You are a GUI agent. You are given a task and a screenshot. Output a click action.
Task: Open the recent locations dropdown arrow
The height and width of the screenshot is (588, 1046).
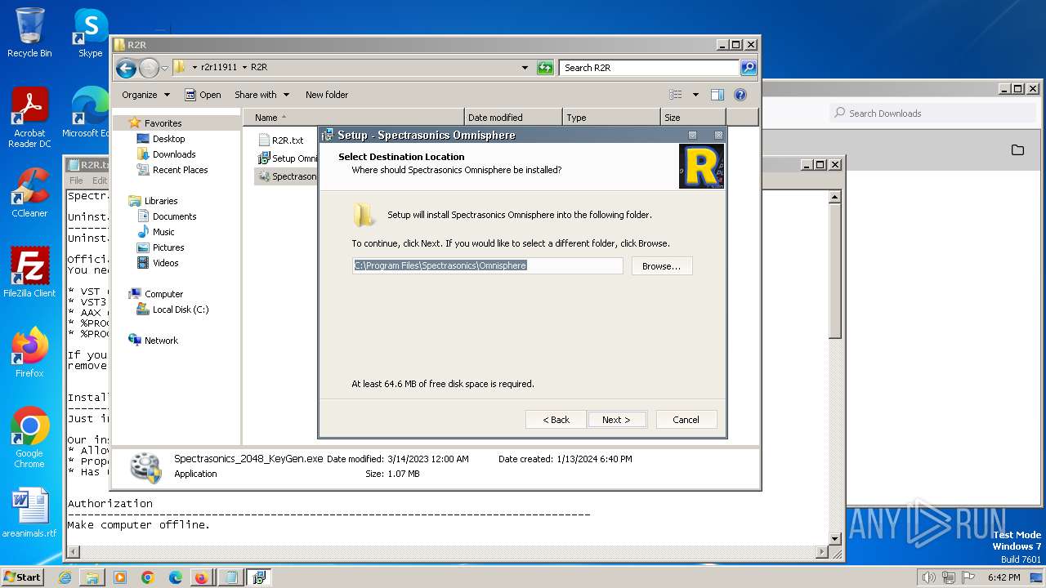(x=164, y=68)
